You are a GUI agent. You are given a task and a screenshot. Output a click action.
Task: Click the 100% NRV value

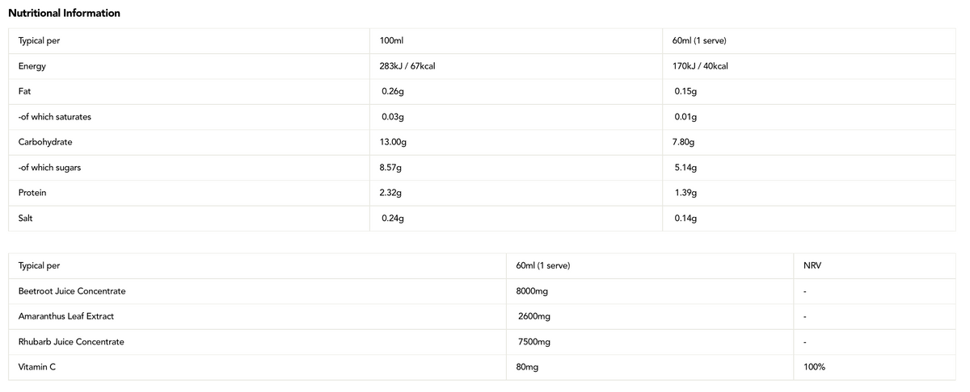[x=815, y=367]
